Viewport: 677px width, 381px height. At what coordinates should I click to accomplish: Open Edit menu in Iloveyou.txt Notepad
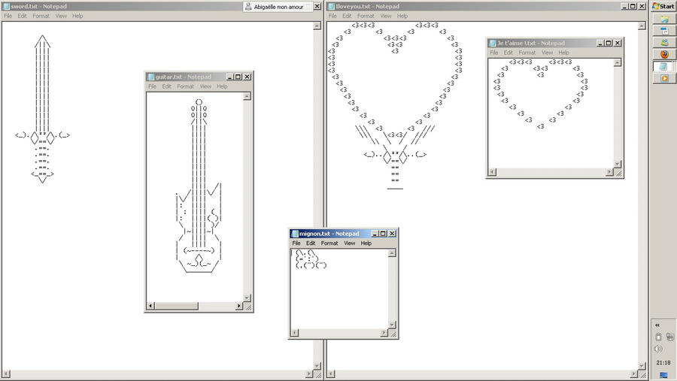[347, 16]
